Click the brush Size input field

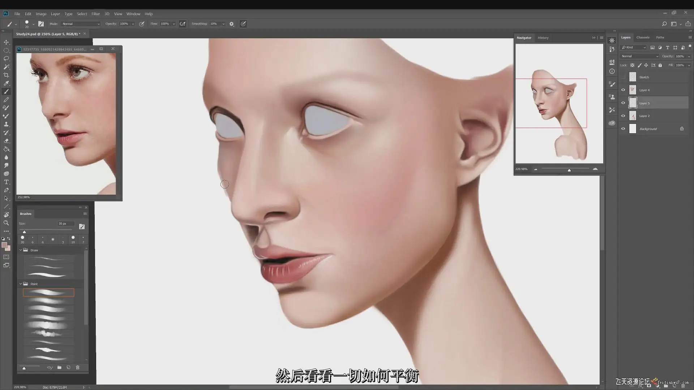66,224
